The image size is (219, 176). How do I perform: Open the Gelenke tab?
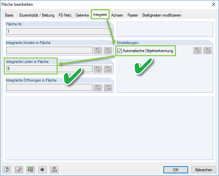[82, 15]
